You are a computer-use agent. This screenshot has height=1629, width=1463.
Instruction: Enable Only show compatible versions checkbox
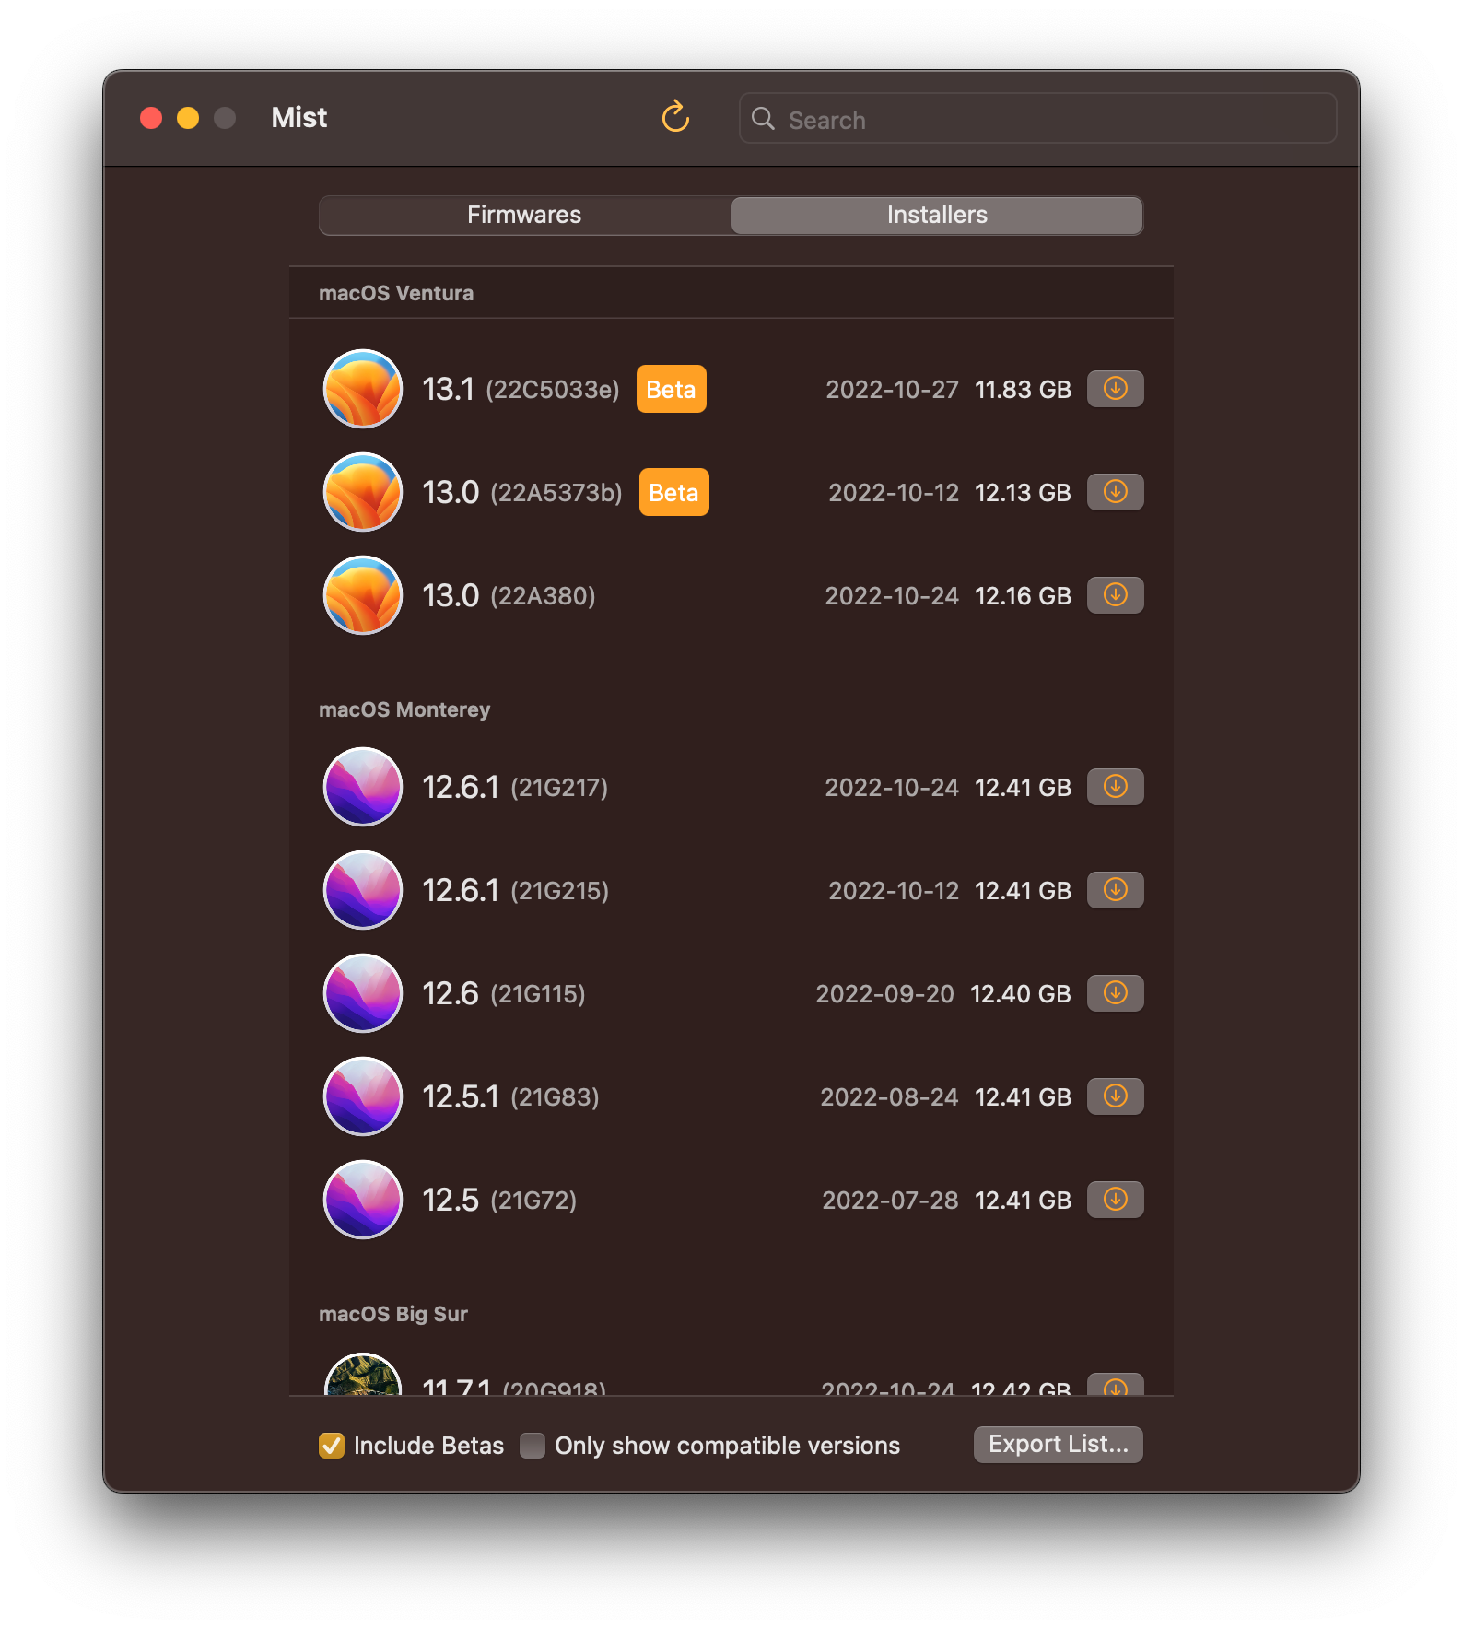[x=533, y=1446]
